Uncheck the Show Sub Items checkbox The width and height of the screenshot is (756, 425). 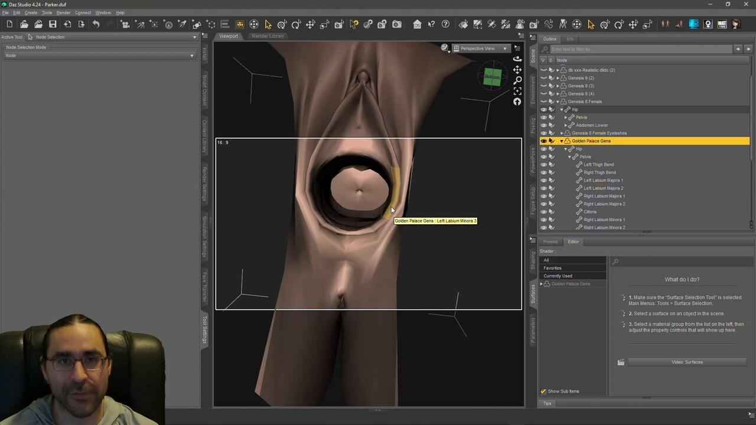click(543, 391)
